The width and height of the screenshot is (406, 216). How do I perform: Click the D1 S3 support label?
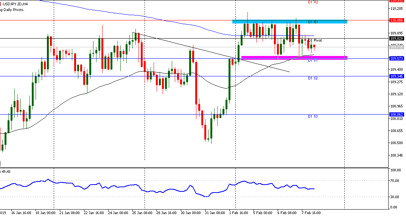click(x=313, y=117)
